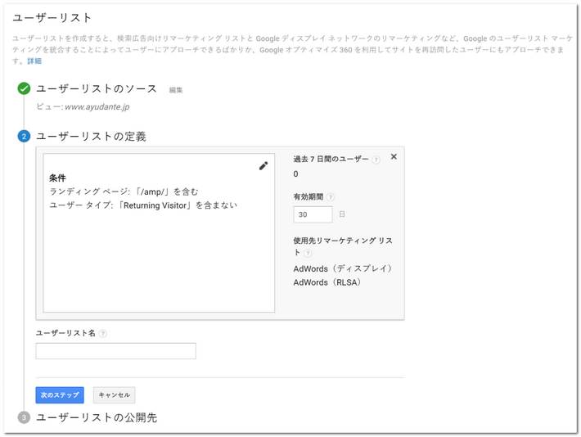The image size is (581, 437).
Task: Click the blue step 2 circle
Action: [24, 137]
